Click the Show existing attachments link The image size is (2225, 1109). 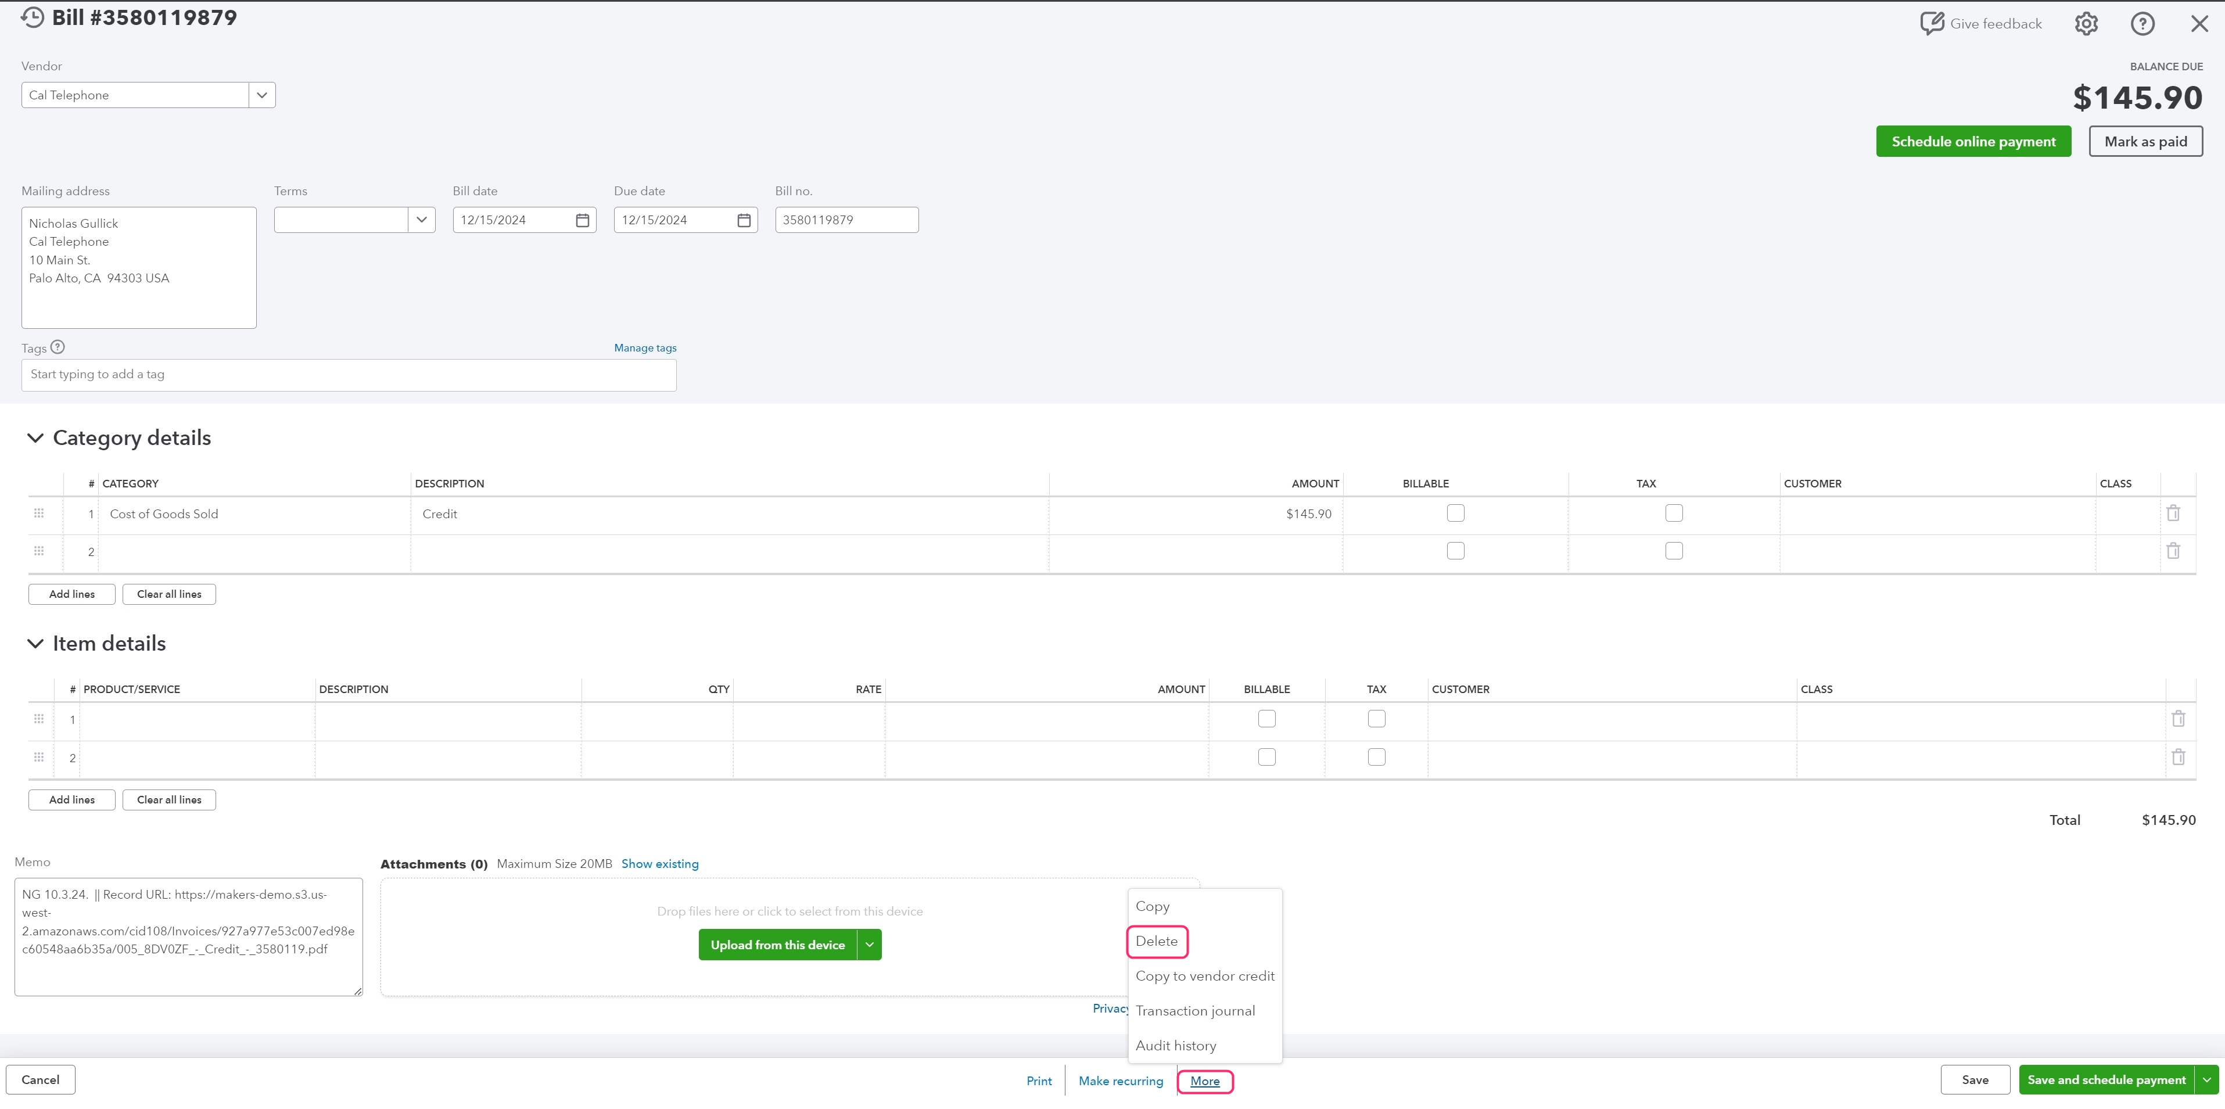coord(660,864)
